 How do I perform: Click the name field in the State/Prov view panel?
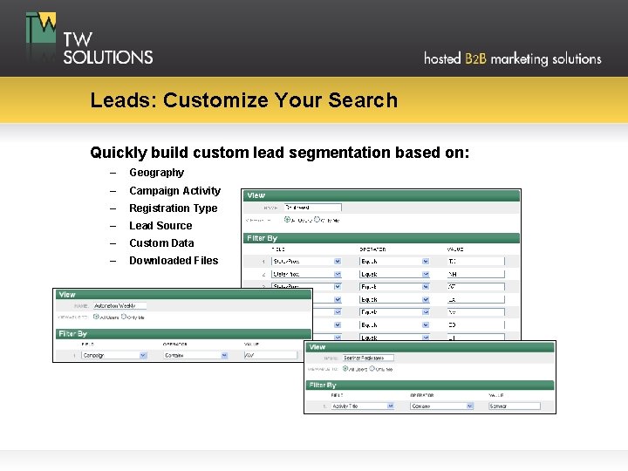tap(313, 208)
